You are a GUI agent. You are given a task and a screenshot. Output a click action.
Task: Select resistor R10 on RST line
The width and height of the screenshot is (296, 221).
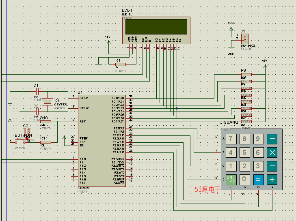coord(45,121)
